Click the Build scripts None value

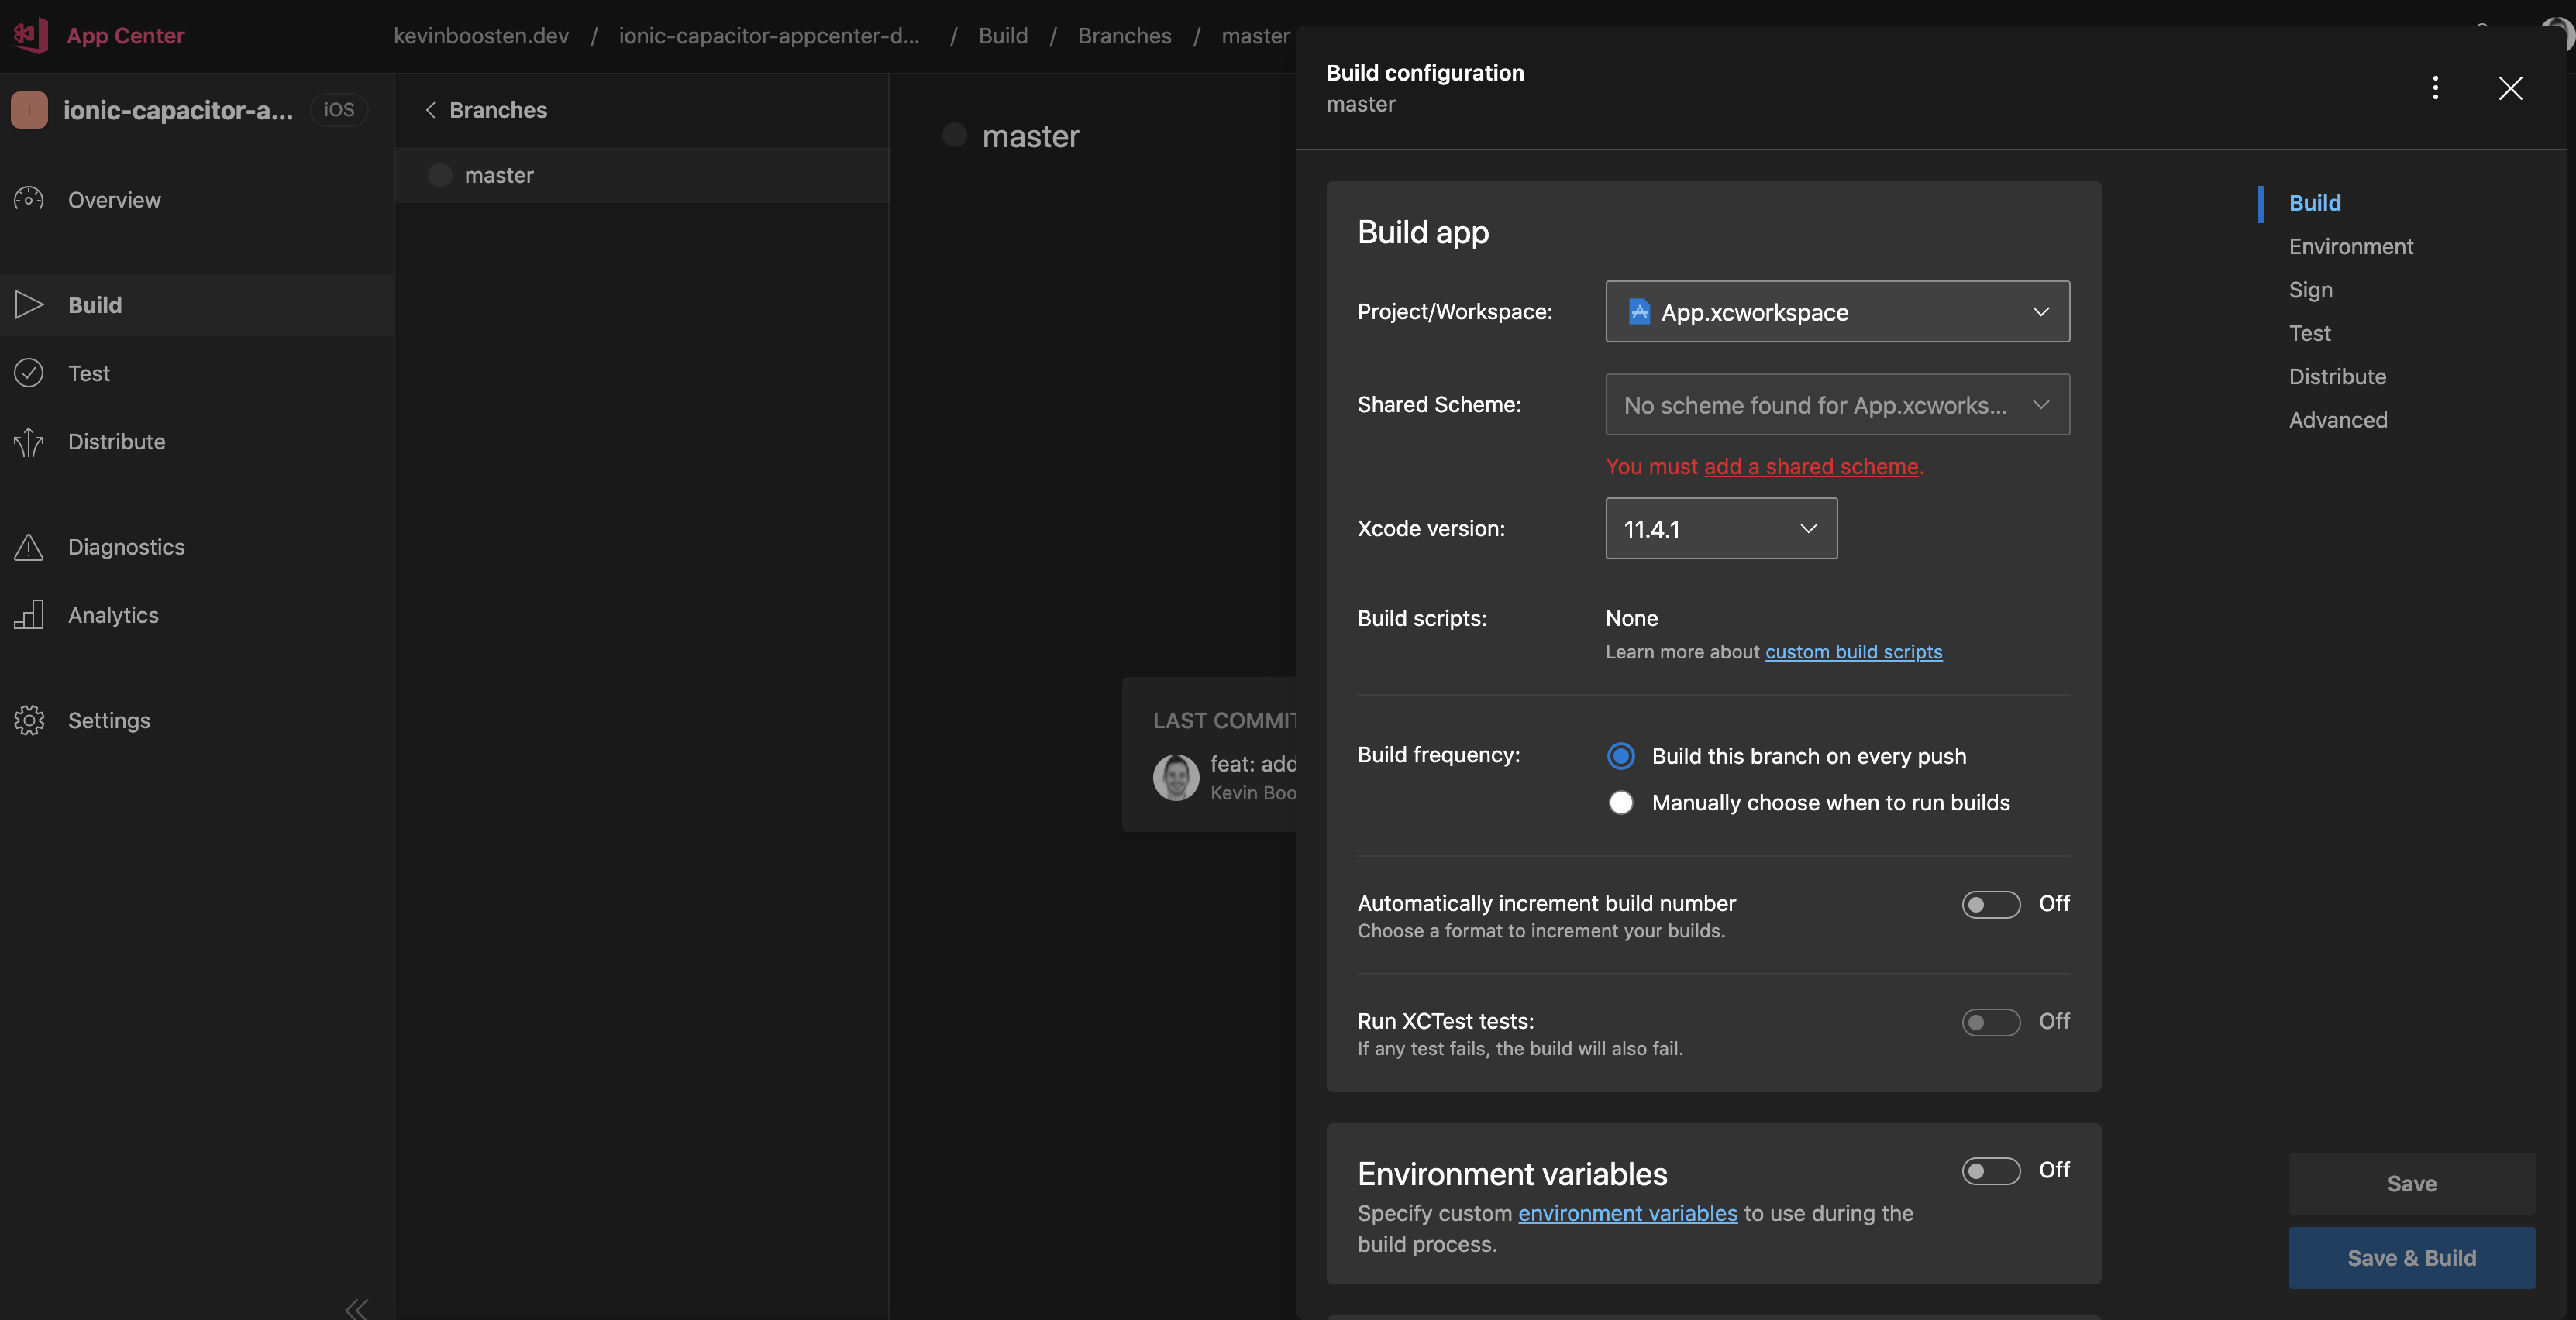point(1631,618)
